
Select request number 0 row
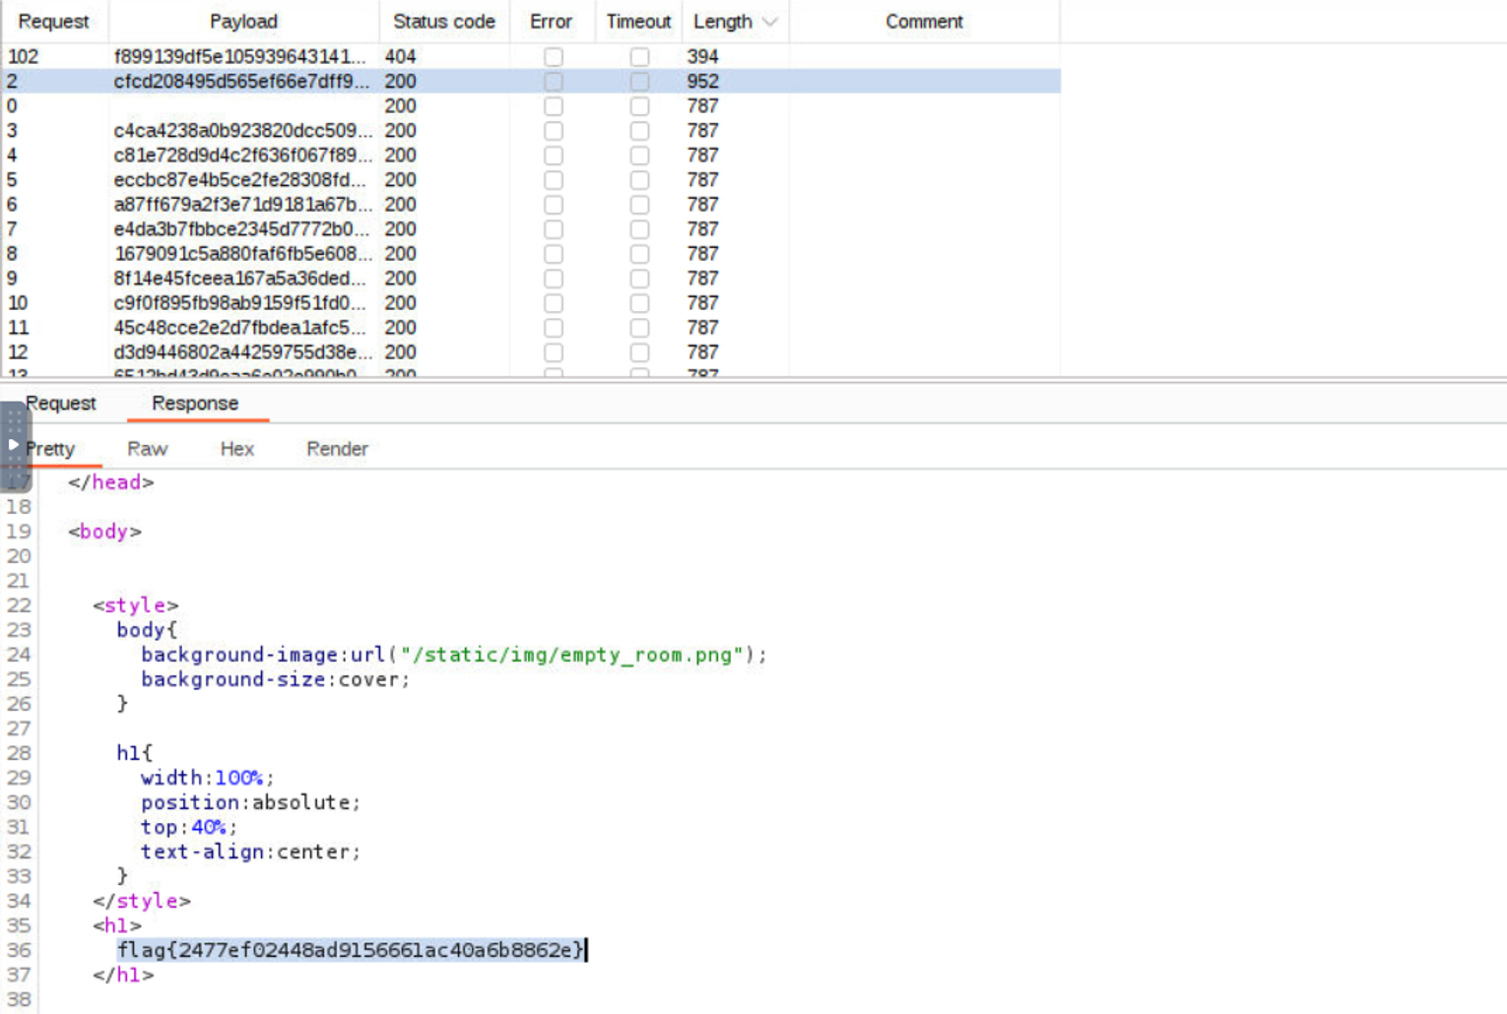[x=531, y=106]
